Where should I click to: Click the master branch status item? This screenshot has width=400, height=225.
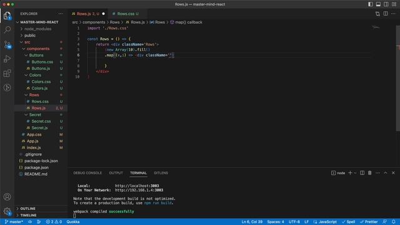point(14,222)
